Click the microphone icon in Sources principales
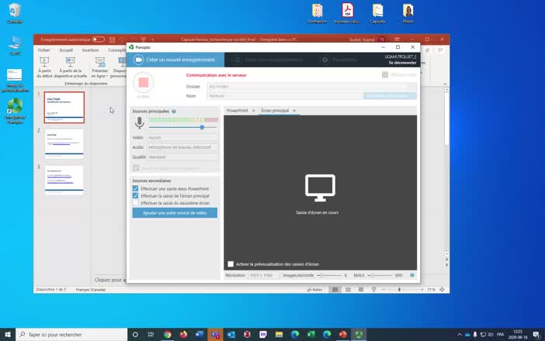Viewport: 545px width, 341px height. pos(140,123)
